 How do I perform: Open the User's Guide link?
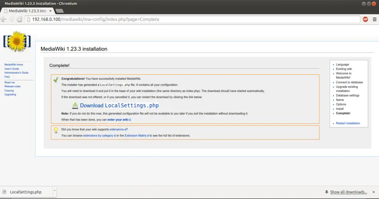(x=11, y=69)
